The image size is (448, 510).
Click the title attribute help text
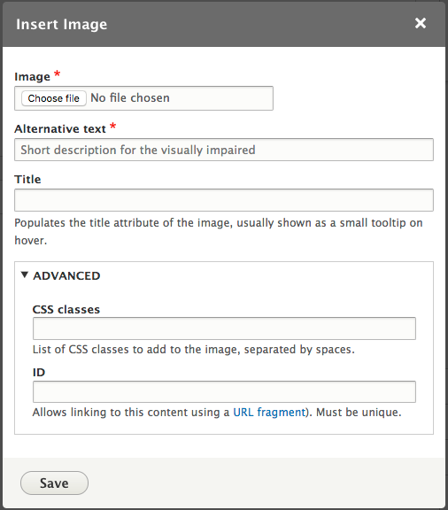coord(219,232)
